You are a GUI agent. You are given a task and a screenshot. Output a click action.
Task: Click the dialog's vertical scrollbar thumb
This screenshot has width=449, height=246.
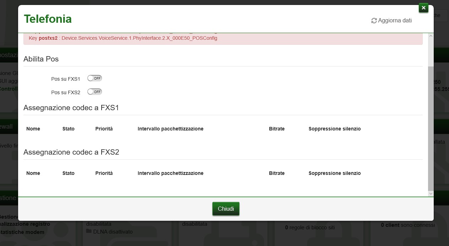tap(431, 128)
